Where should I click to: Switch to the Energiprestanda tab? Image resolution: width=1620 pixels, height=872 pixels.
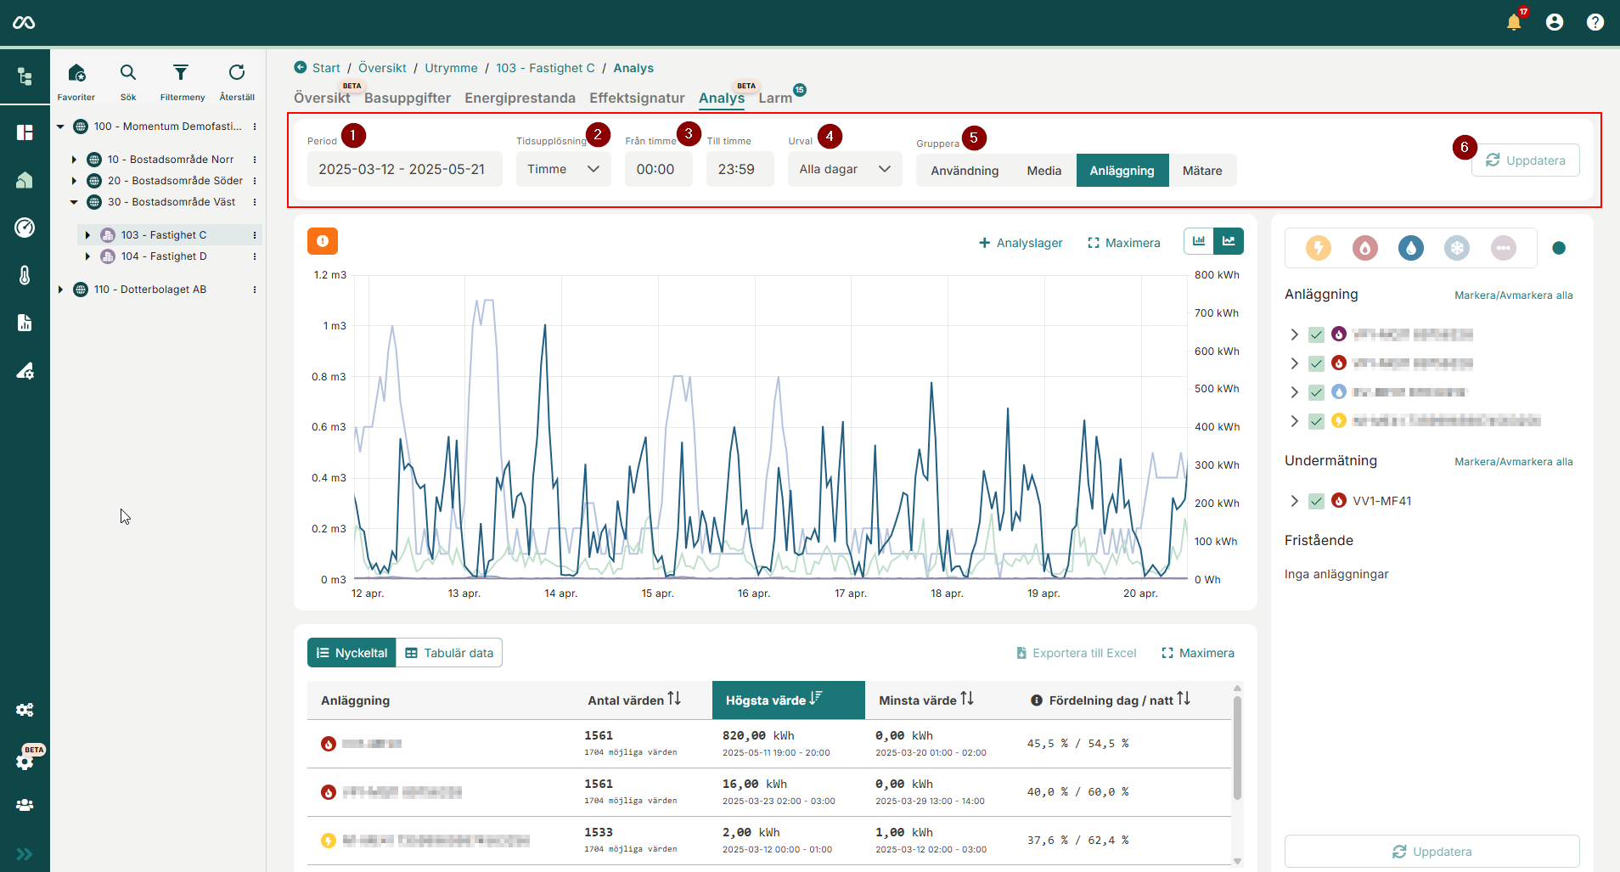pyautogui.click(x=520, y=98)
